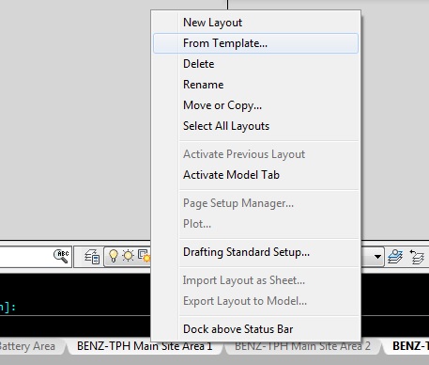Toggle viewport freeze sun icon
Viewport: 429px width, 365px height.
(144, 256)
